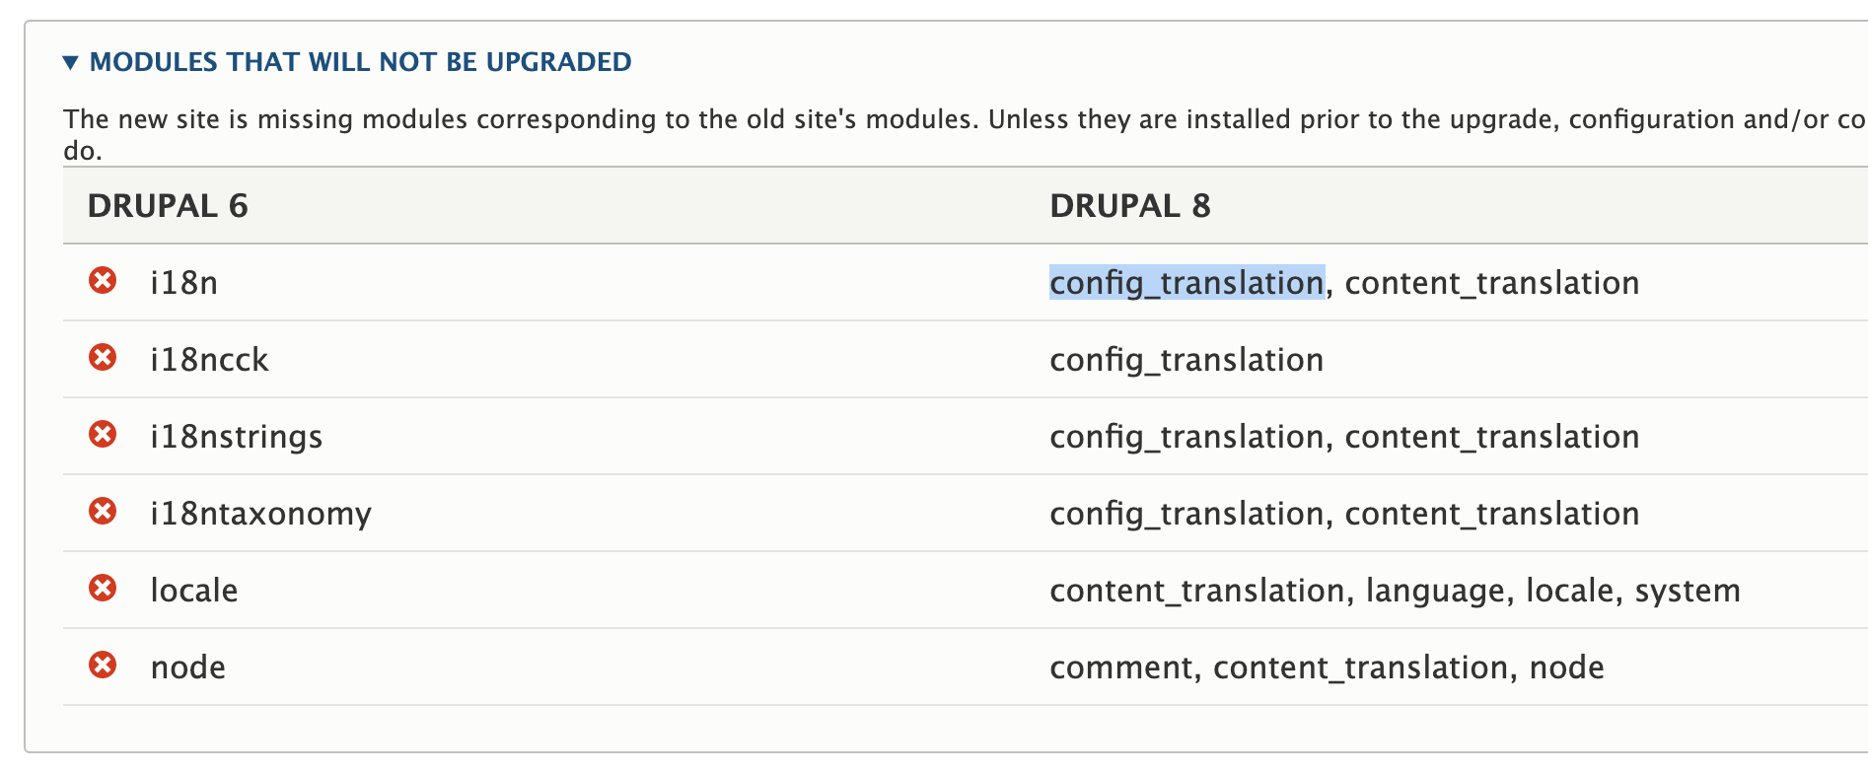Click 'comment, content_translation, node' text
1868x773 pixels.
tap(1327, 668)
